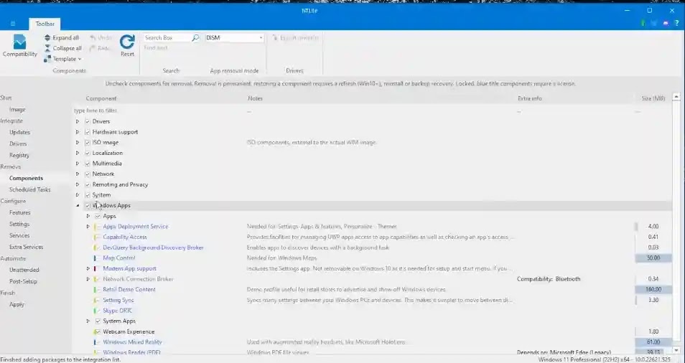Screen dimensions: 685x363
Task: Open the Compatibility tool
Action: tap(19, 46)
